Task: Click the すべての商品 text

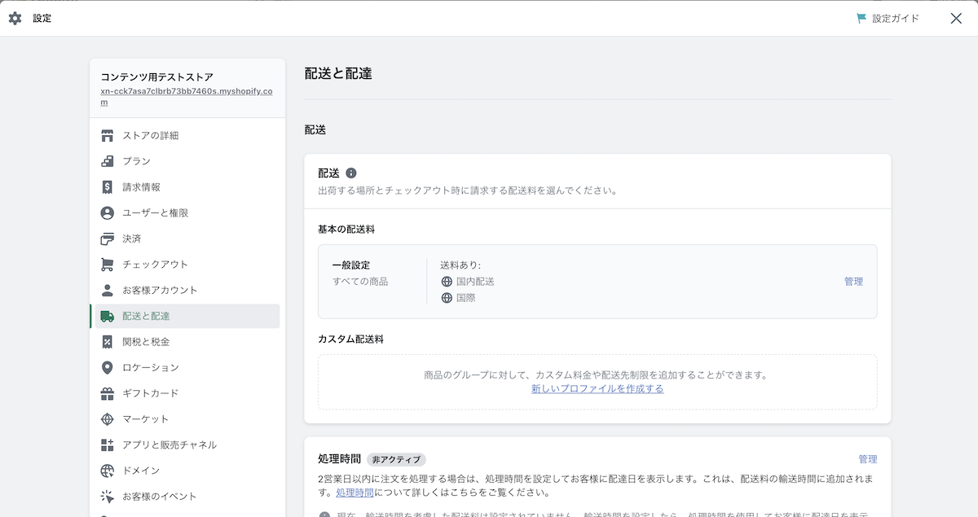Action: tap(360, 282)
